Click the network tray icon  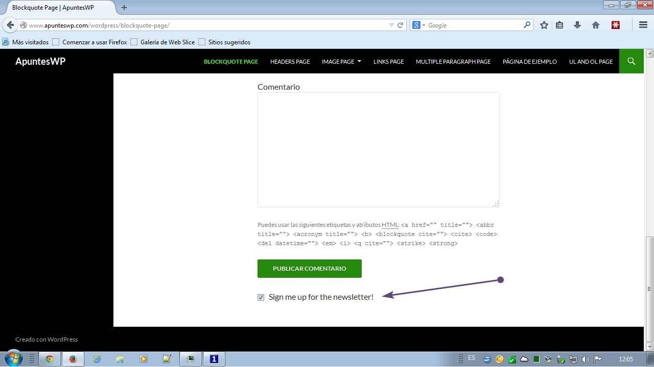click(573, 359)
